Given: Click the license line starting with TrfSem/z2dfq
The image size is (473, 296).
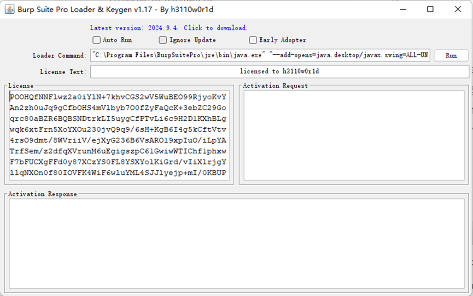Looking at the screenshot, I should tap(118, 151).
